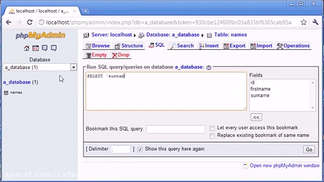Click the server icon beside Server: localhost
Screen dimensions: 324x182
[86, 35]
